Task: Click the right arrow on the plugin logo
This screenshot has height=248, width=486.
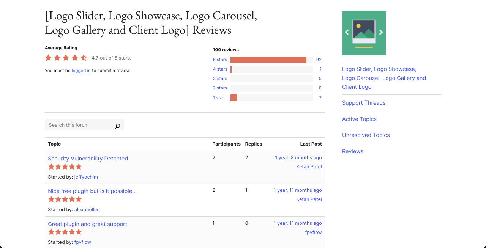Action: [381, 32]
